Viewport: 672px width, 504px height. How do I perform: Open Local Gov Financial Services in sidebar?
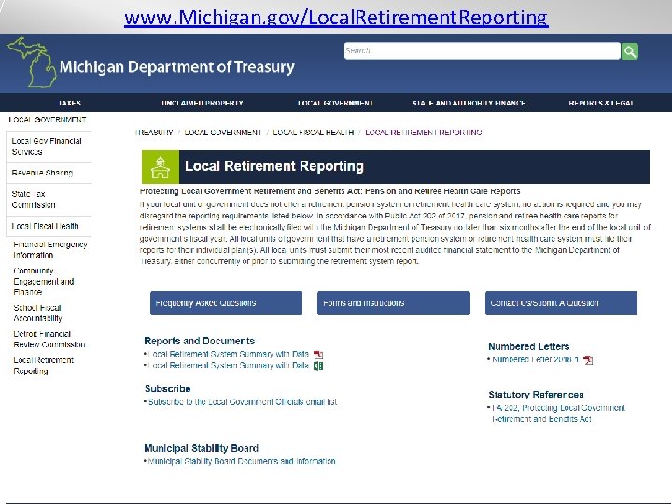[49, 147]
